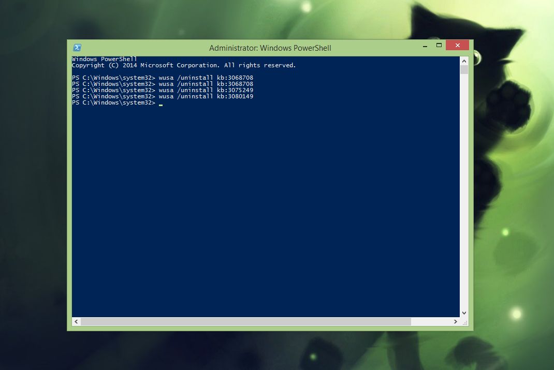The height and width of the screenshot is (370, 554).
Task: Minimize the PowerShell window
Action: click(425, 46)
